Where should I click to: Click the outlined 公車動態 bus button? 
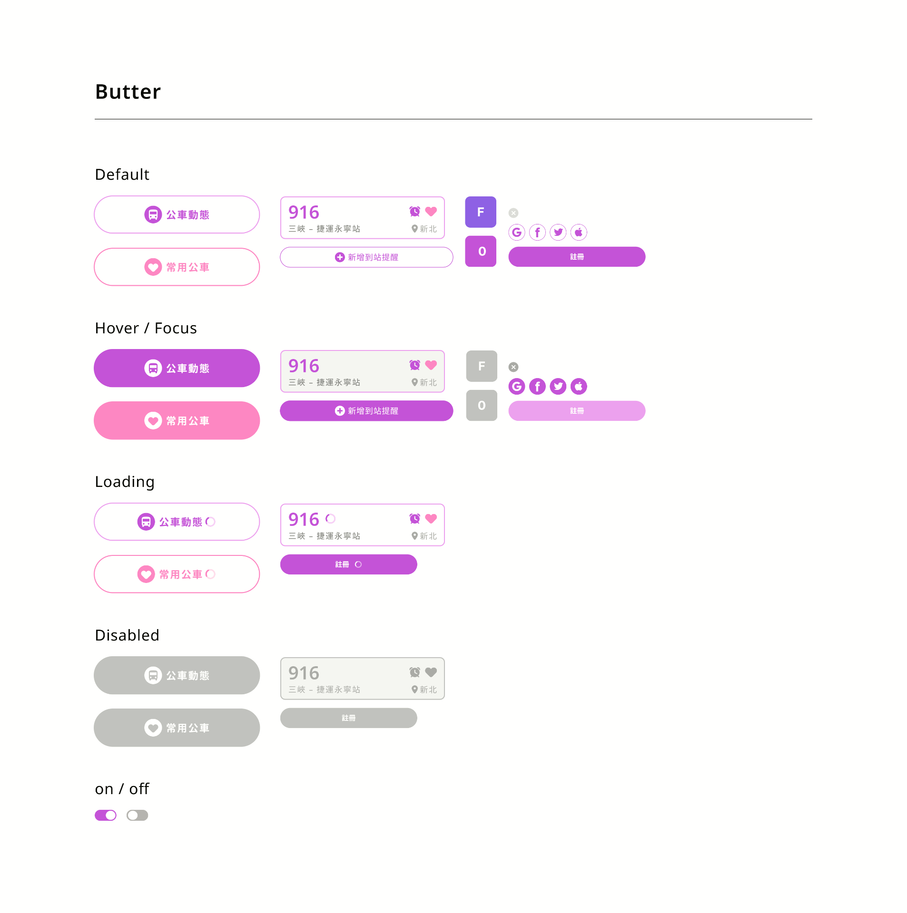[x=177, y=215]
